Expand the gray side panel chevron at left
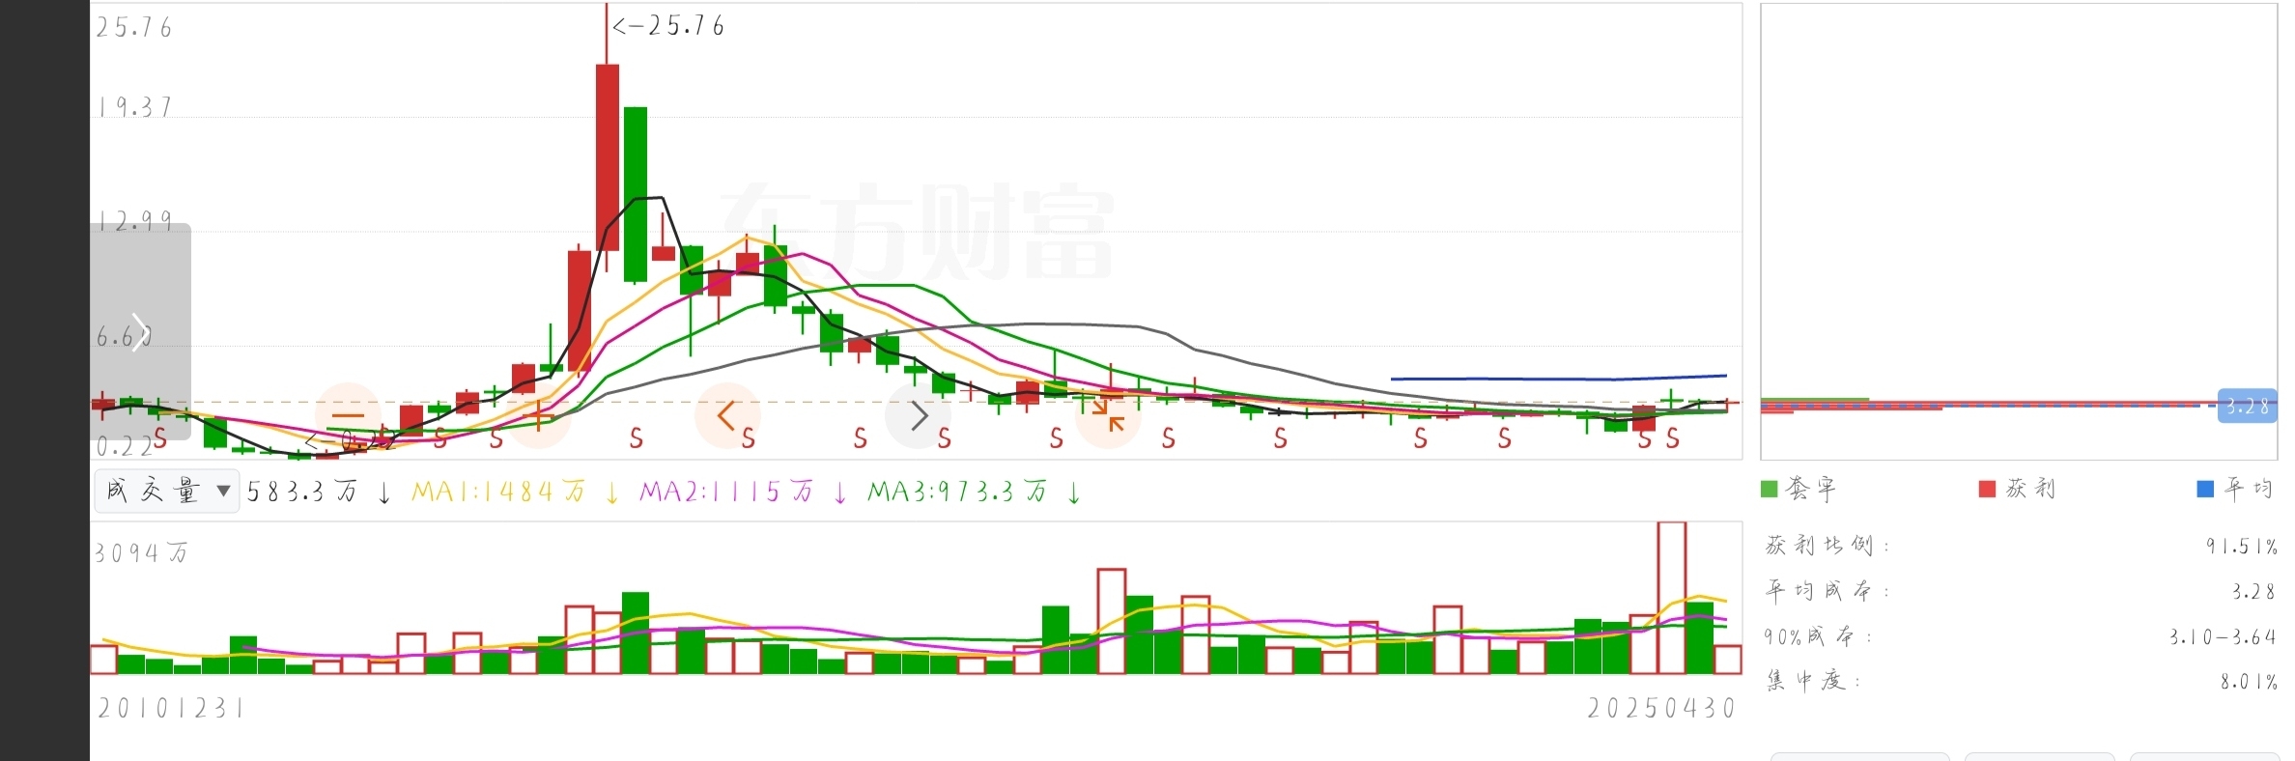The image size is (2295, 761). [x=140, y=332]
